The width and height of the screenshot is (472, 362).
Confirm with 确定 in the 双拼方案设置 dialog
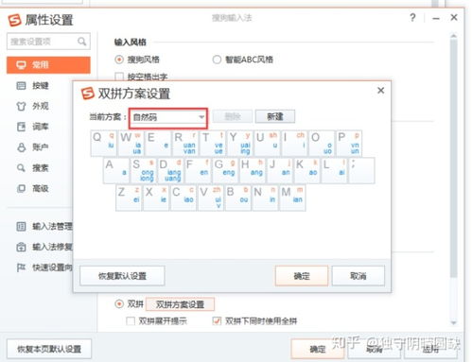[302, 276]
